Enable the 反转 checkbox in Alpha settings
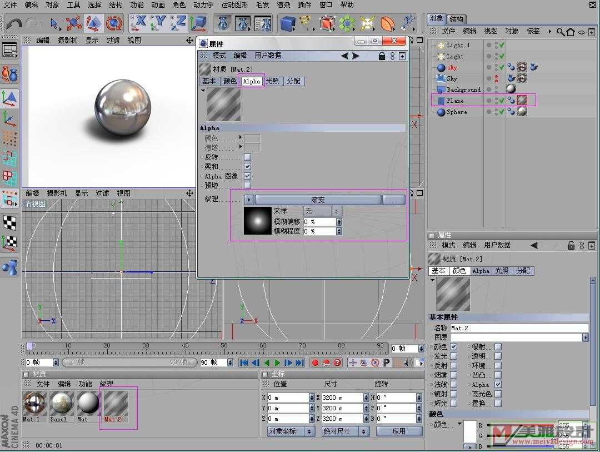600x452 pixels. tap(247, 157)
